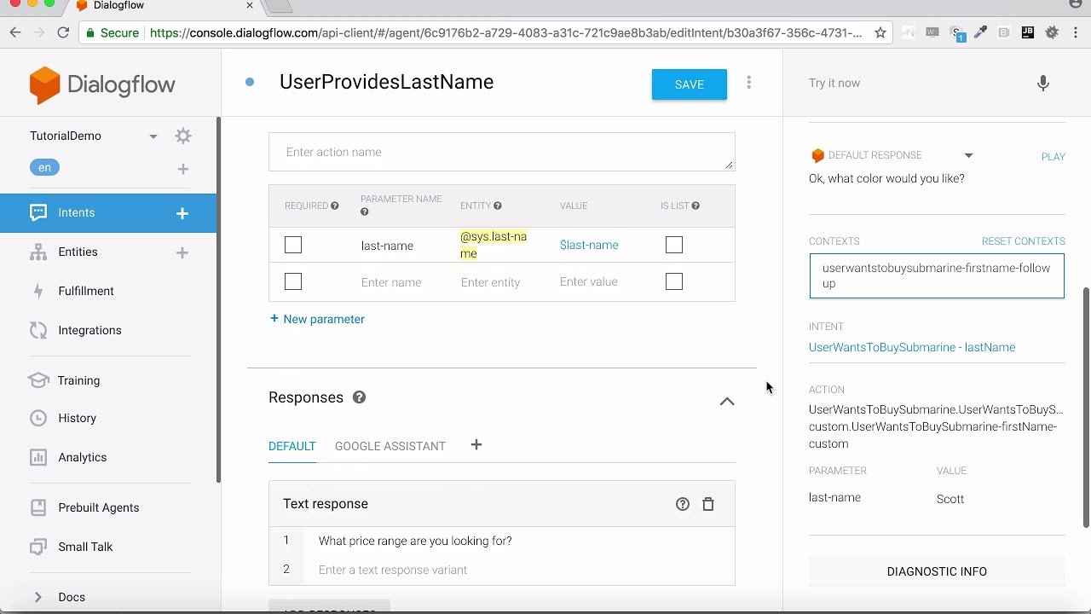Expand the TutorialDemo agent dropdown
This screenshot has height=614, width=1091.
click(153, 136)
